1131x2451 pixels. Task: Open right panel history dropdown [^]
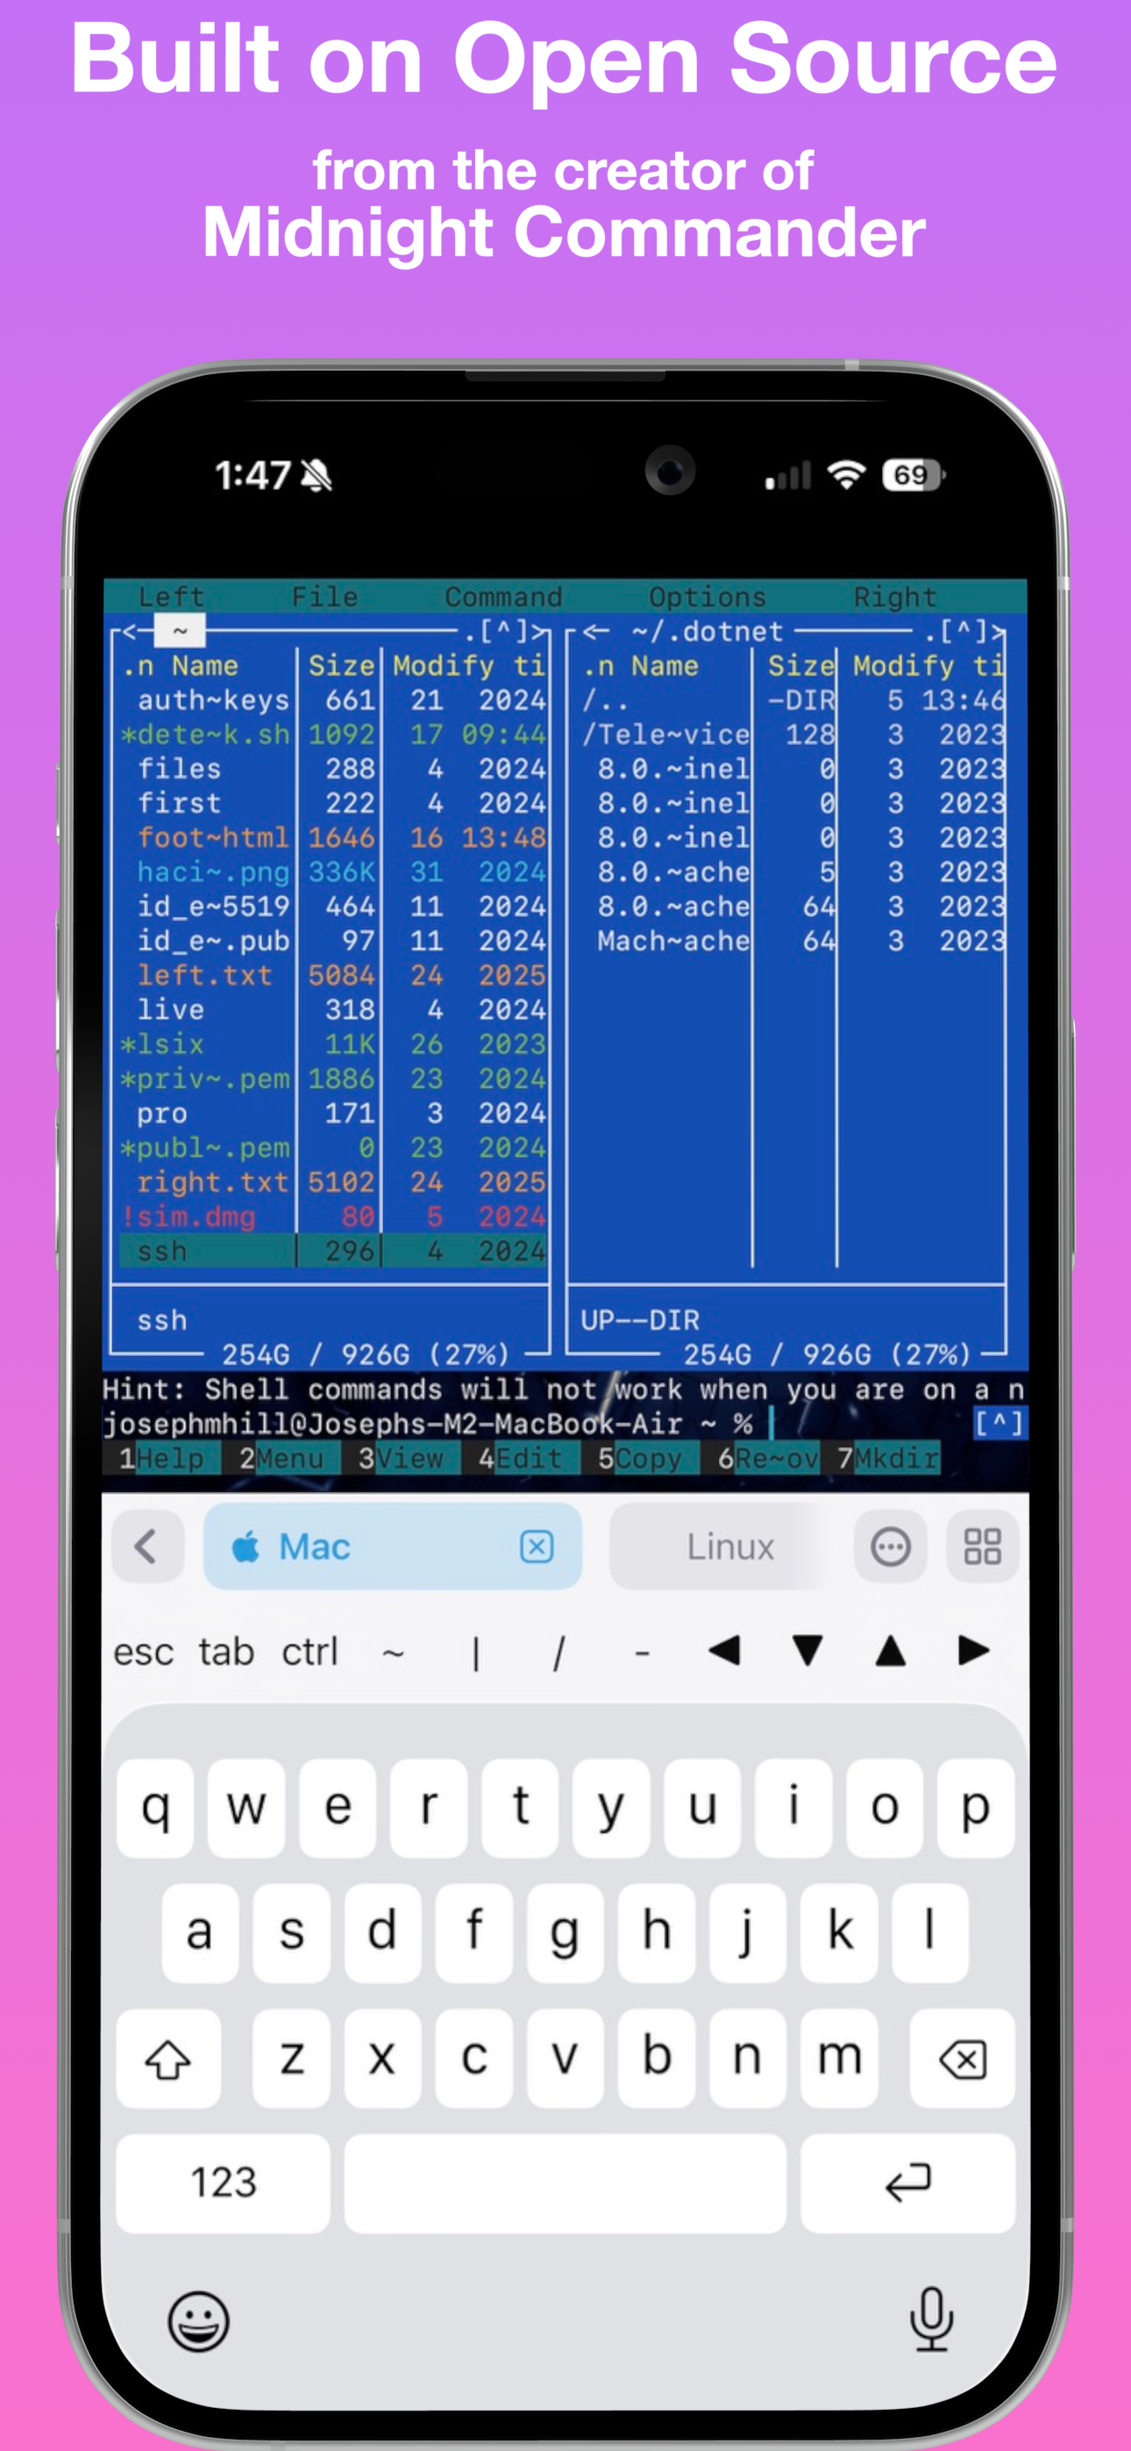tap(964, 631)
